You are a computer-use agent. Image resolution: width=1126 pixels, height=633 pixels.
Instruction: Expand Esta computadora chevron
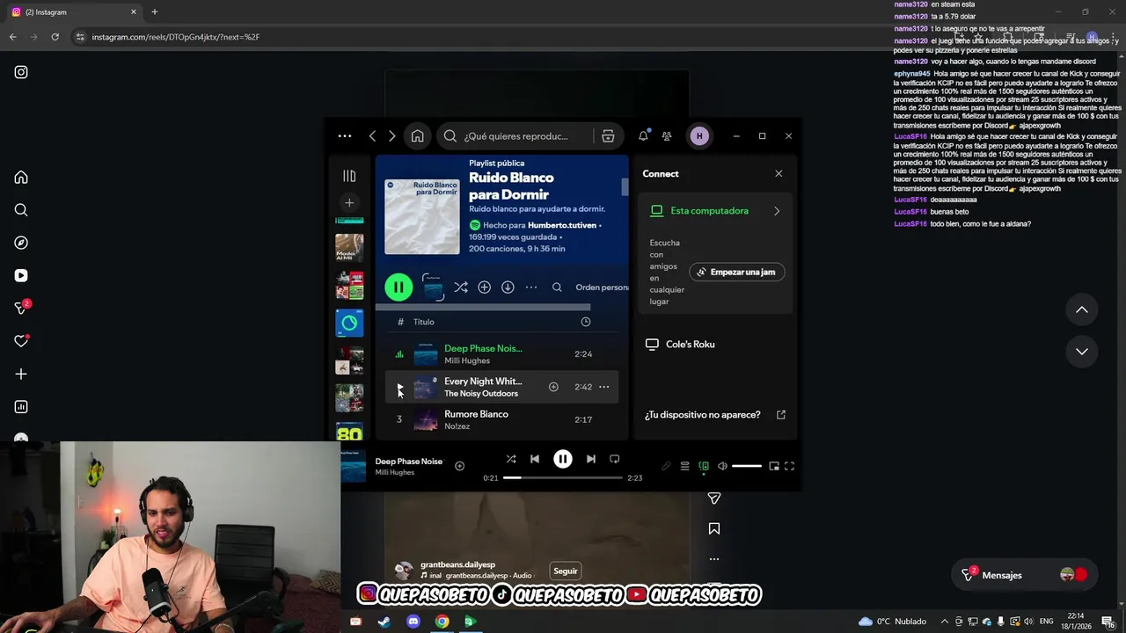777,211
